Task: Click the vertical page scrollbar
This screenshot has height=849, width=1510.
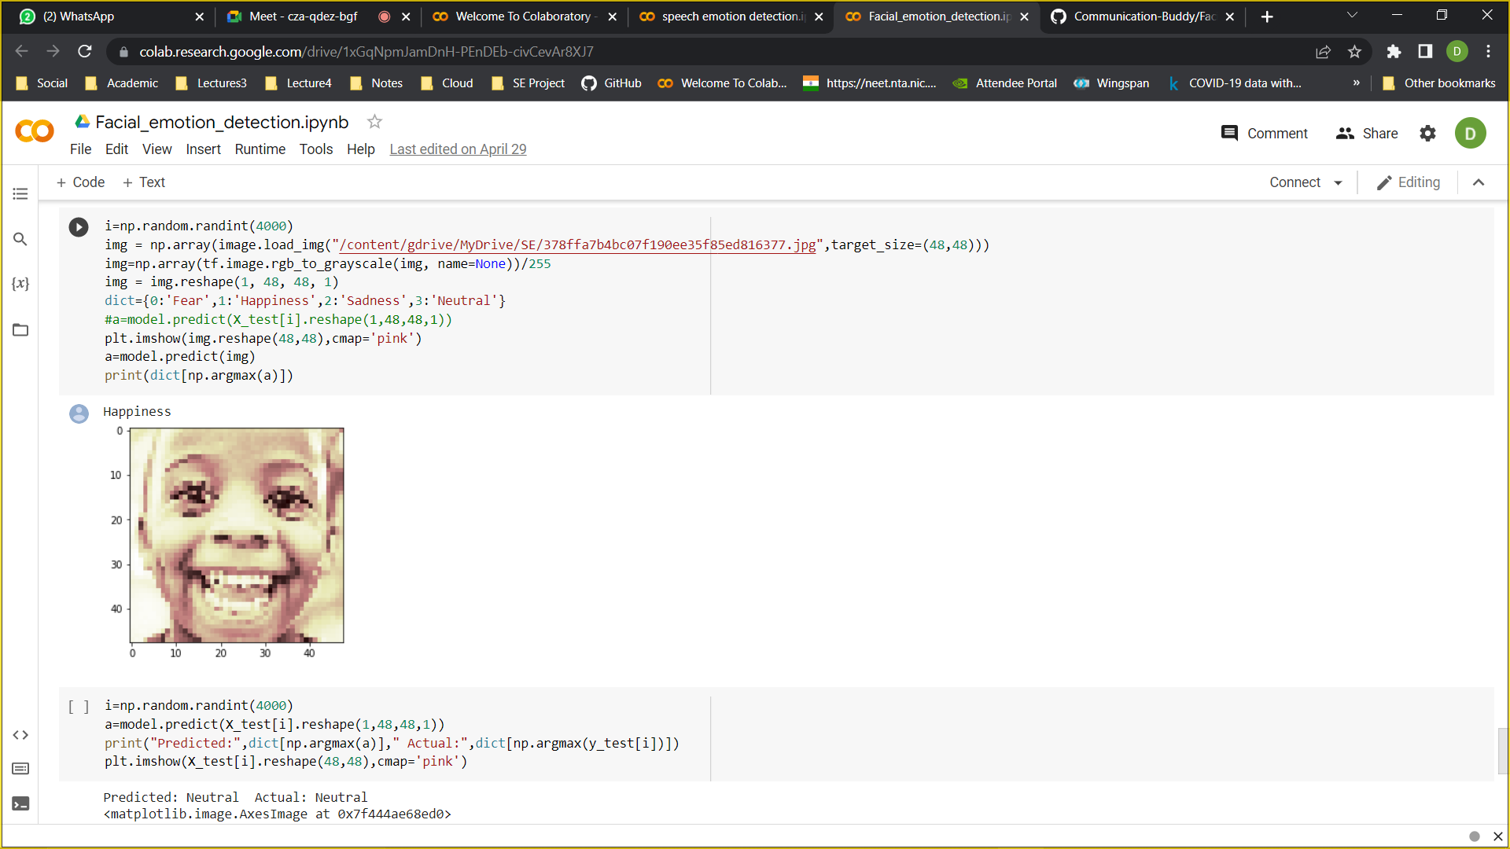Action: click(1502, 751)
